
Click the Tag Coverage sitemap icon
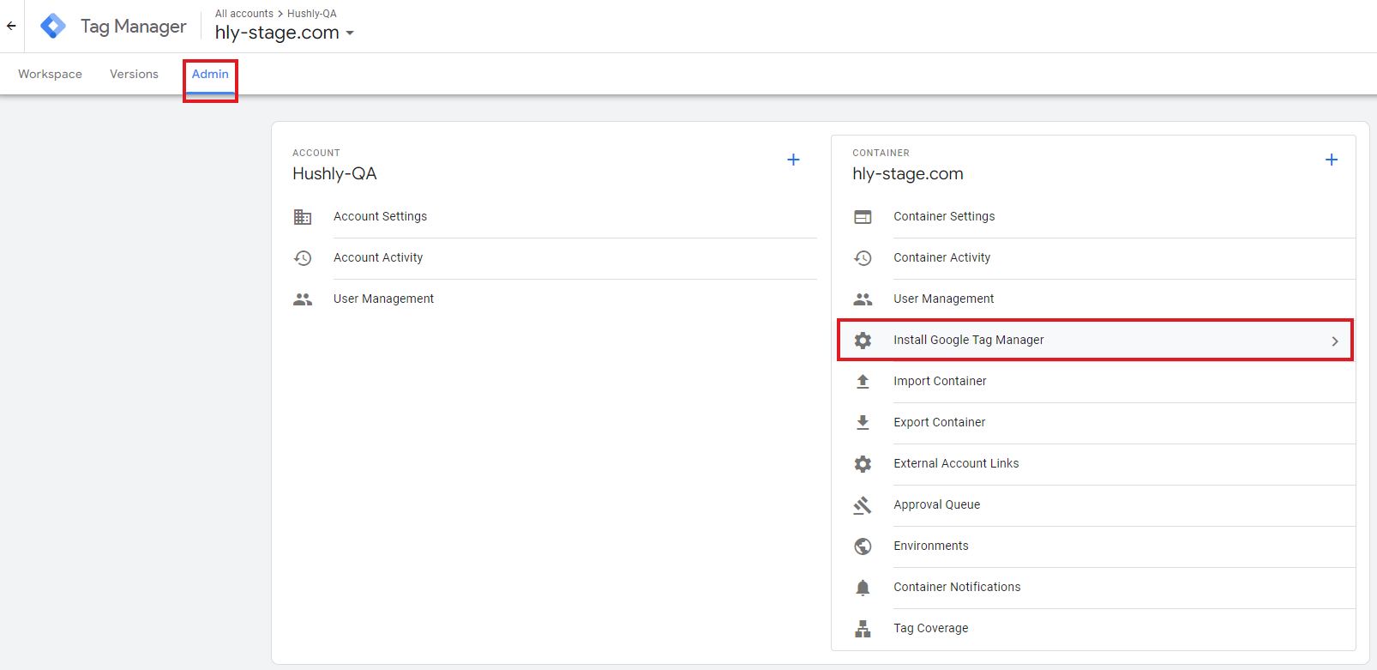click(x=863, y=629)
